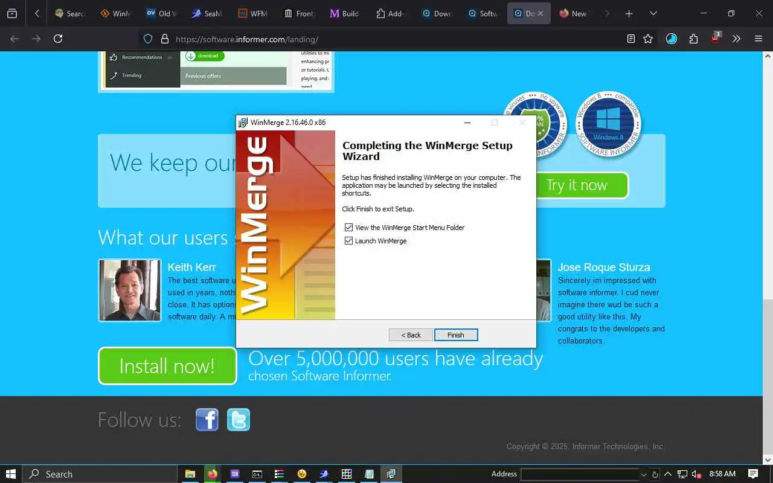Open the Extensions puzzle piece icon
Viewport: 773px width, 483px height.
coord(693,39)
